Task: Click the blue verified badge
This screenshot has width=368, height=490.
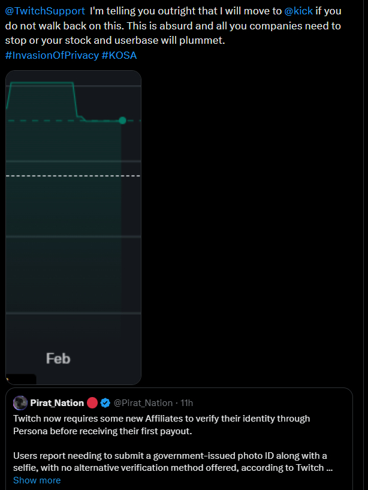Action: [x=105, y=403]
